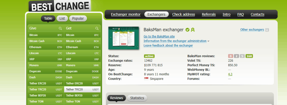
Task: Open the FAQ menu item
Action: coord(240,15)
